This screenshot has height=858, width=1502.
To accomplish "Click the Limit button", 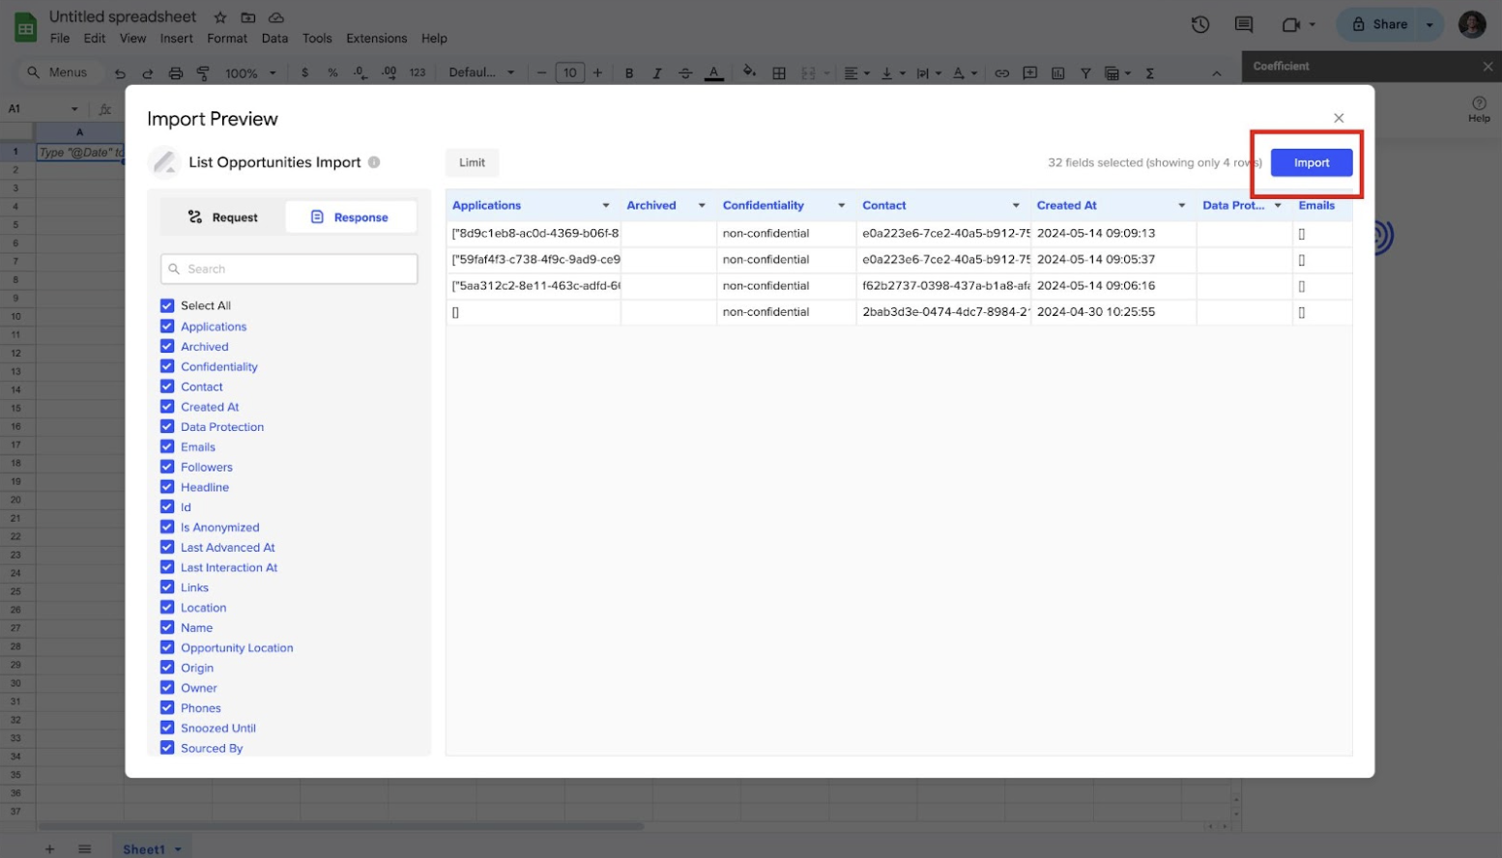I will (x=472, y=162).
